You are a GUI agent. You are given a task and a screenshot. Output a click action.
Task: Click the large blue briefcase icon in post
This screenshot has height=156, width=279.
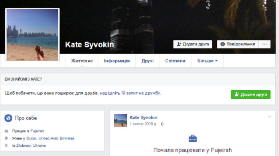click(x=192, y=139)
